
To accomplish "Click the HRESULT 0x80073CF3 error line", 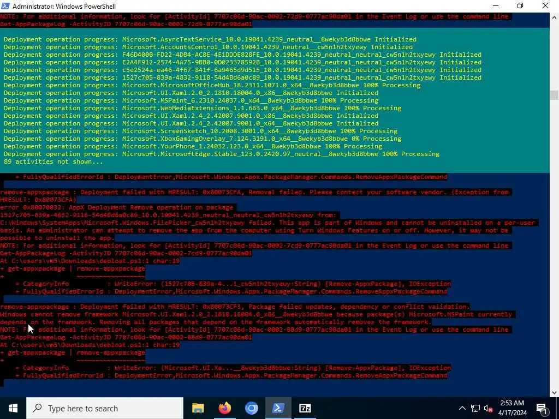I will 235,307.
